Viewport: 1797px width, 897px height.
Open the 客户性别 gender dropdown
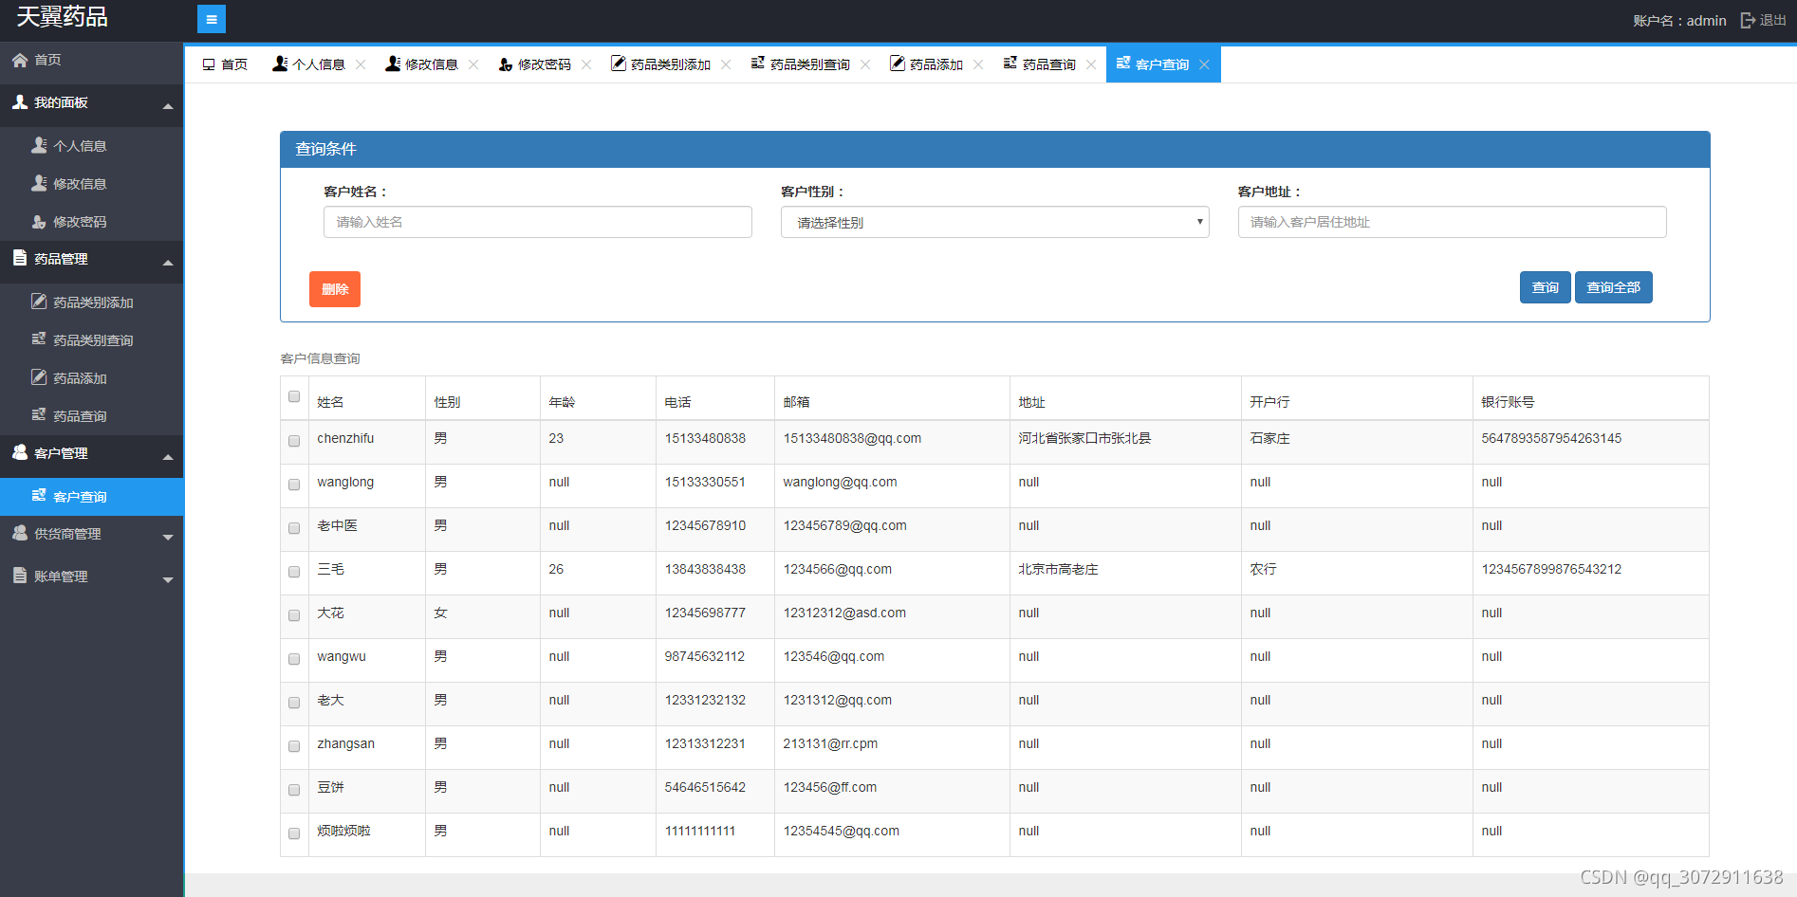point(994,222)
